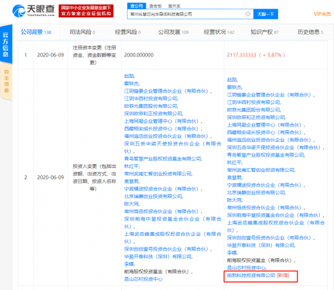Screen dimensions: 334x290
Task: Open 欧菲光集团股份有限公司 in the post-change list
Action: click(254, 110)
